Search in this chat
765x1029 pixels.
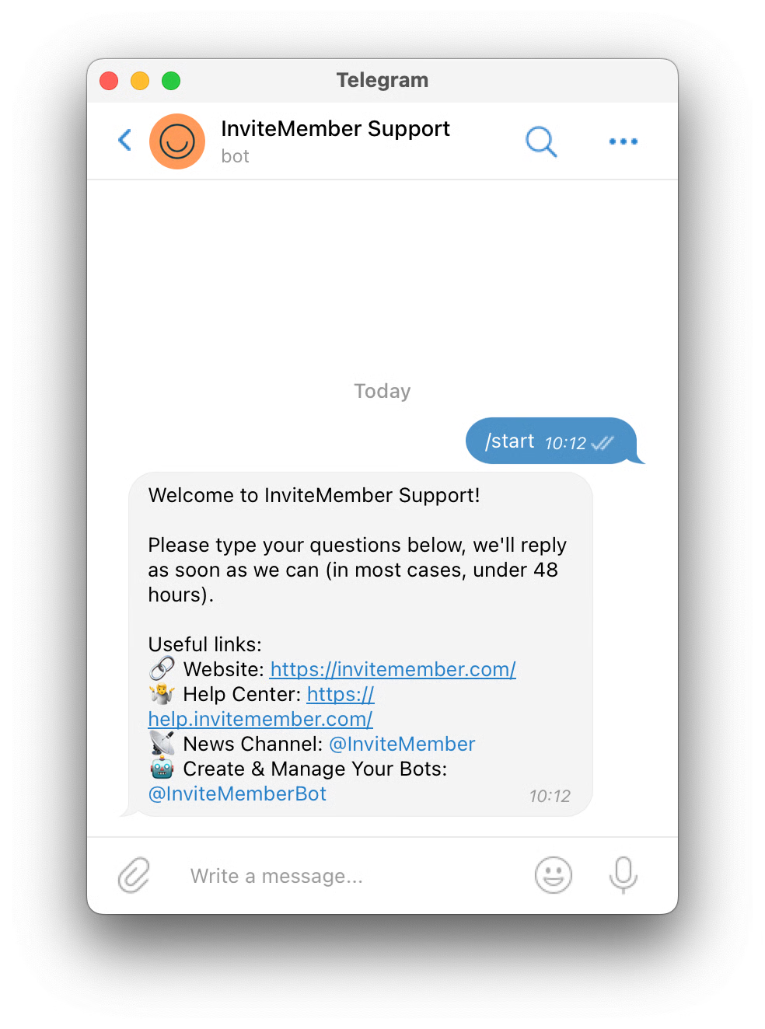click(541, 141)
